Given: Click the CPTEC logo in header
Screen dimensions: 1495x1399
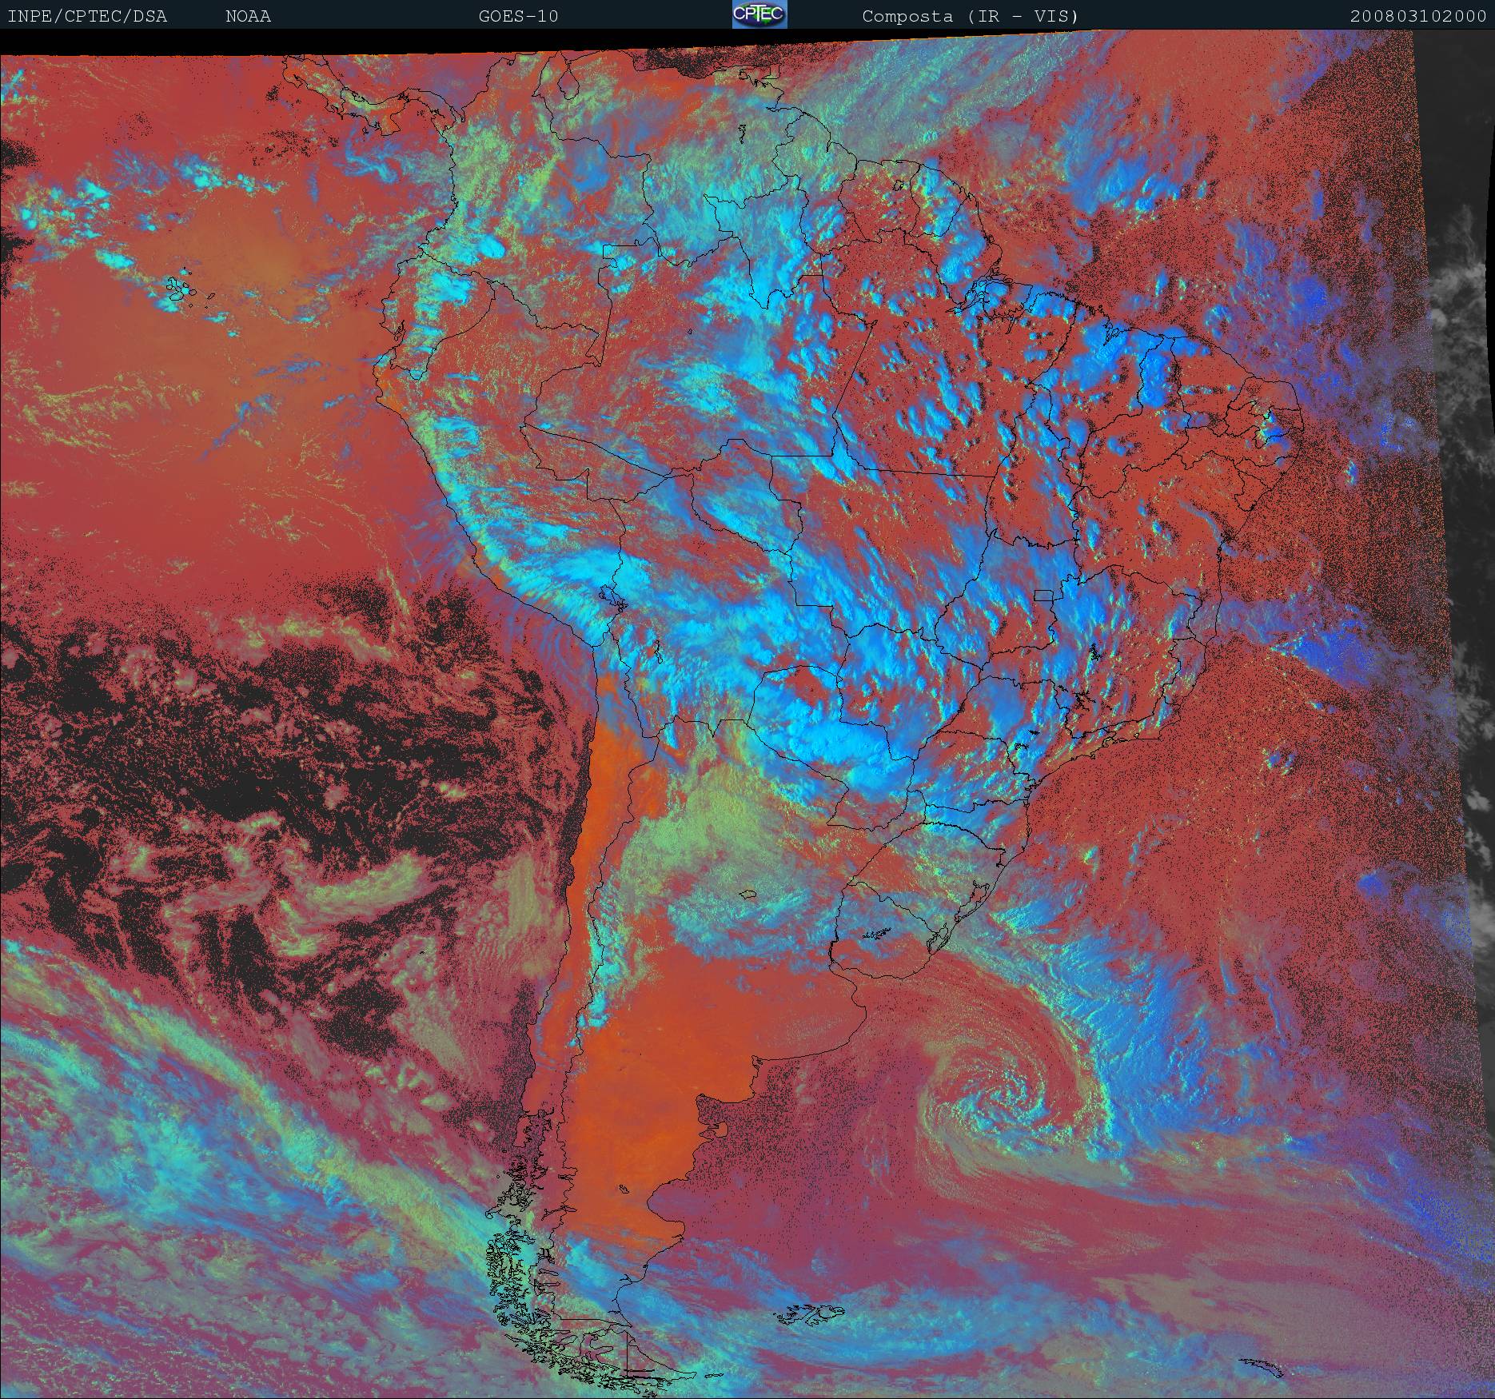Looking at the screenshot, I should pyautogui.click(x=759, y=15).
